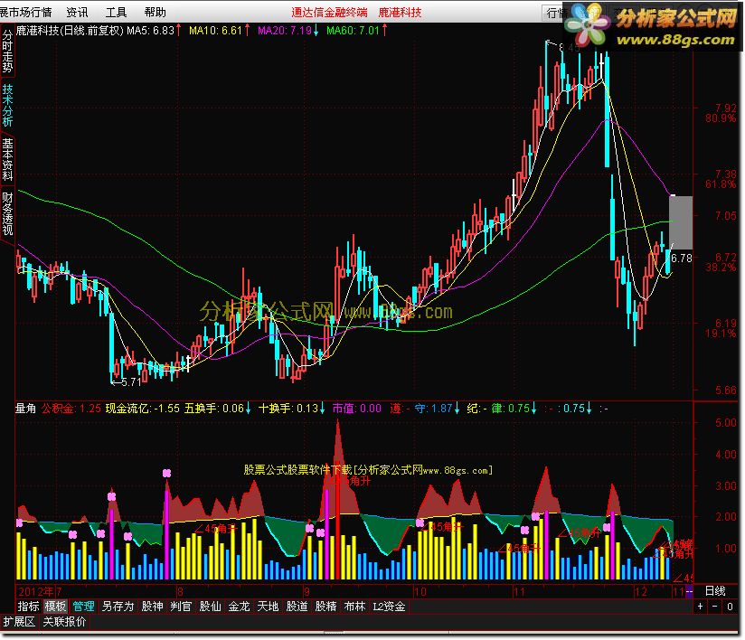Click the highest pink flower marker in the indicator
This screenshot has width=745, height=640.
click(166, 473)
